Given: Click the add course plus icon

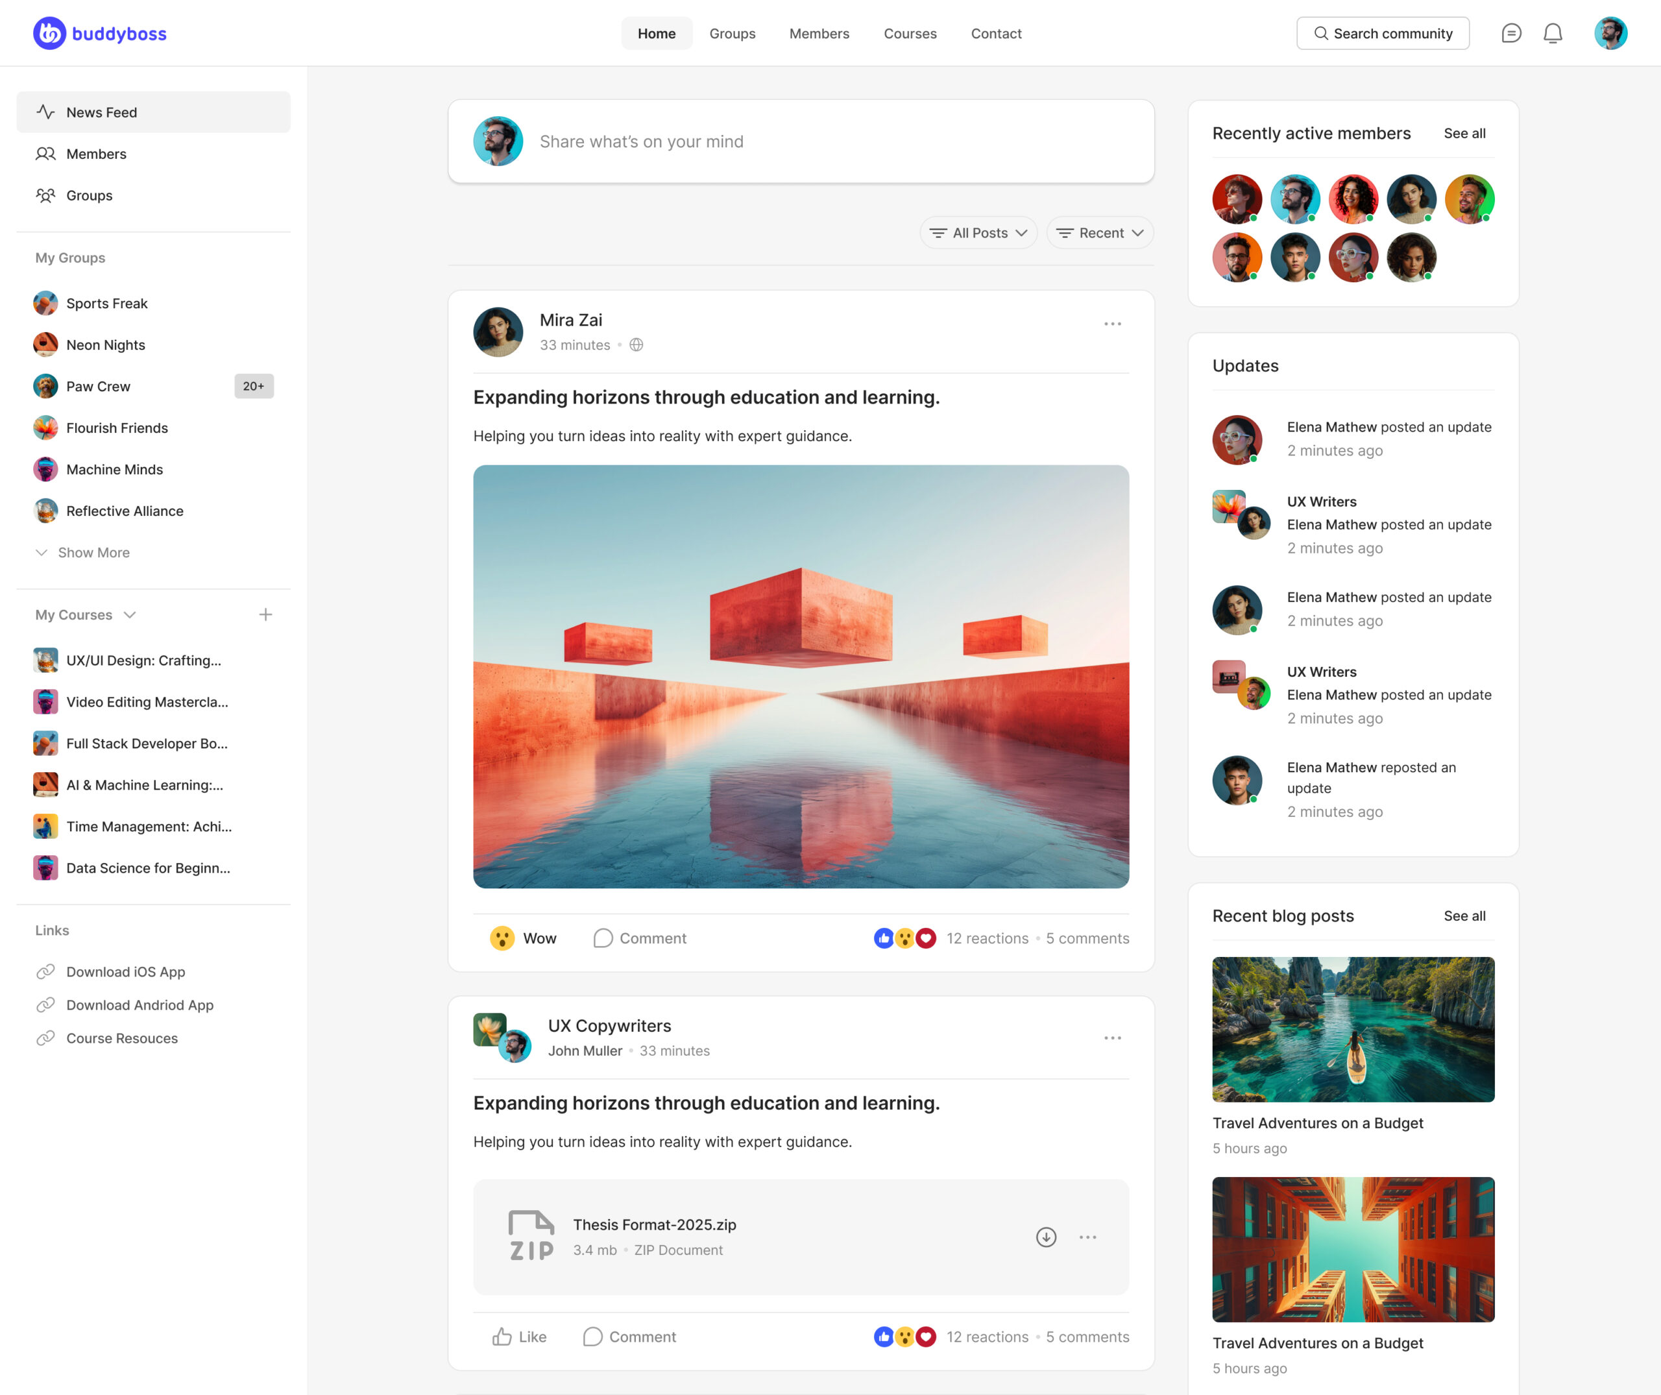Looking at the screenshot, I should pos(266,614).
